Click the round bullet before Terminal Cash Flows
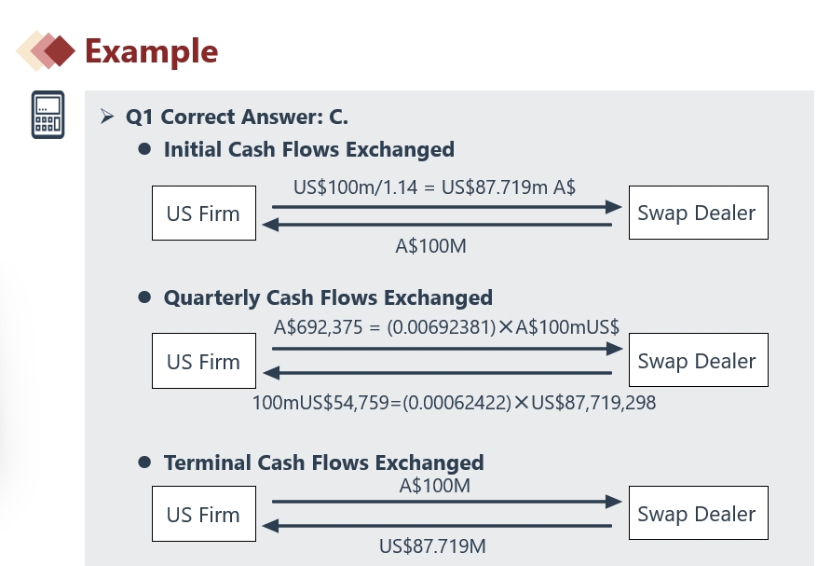This screenshot has height=566, width=831. pyautogui.click(x=144, y=462)
